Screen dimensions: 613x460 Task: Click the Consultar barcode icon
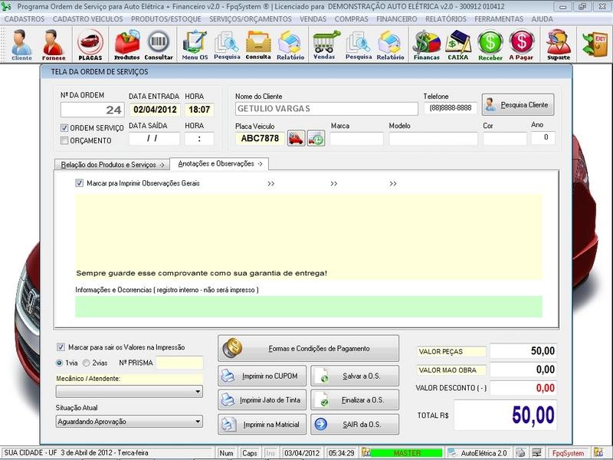click(x=159, y=44)
